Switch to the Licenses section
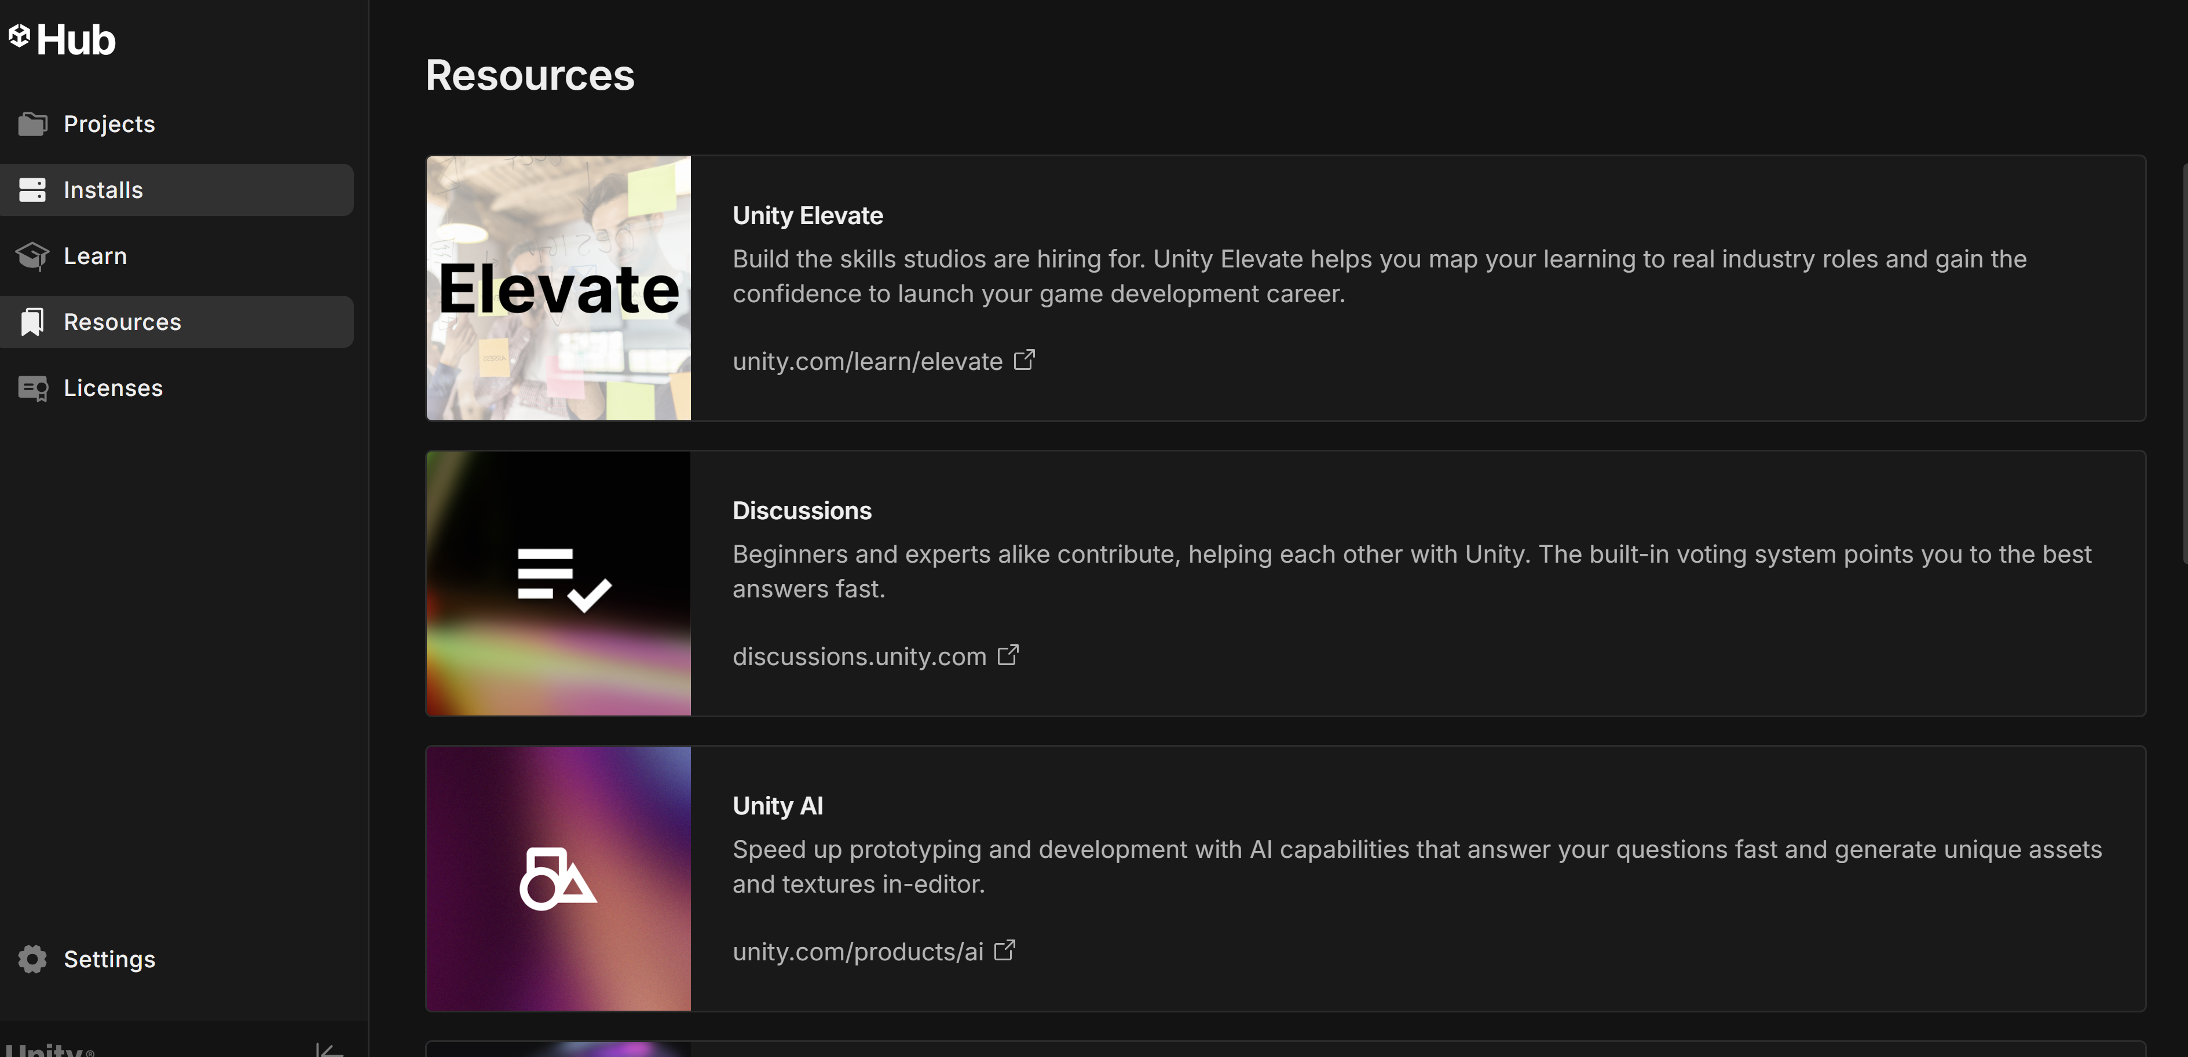This screenshot has height=1057, width=2188. [113, 388]
